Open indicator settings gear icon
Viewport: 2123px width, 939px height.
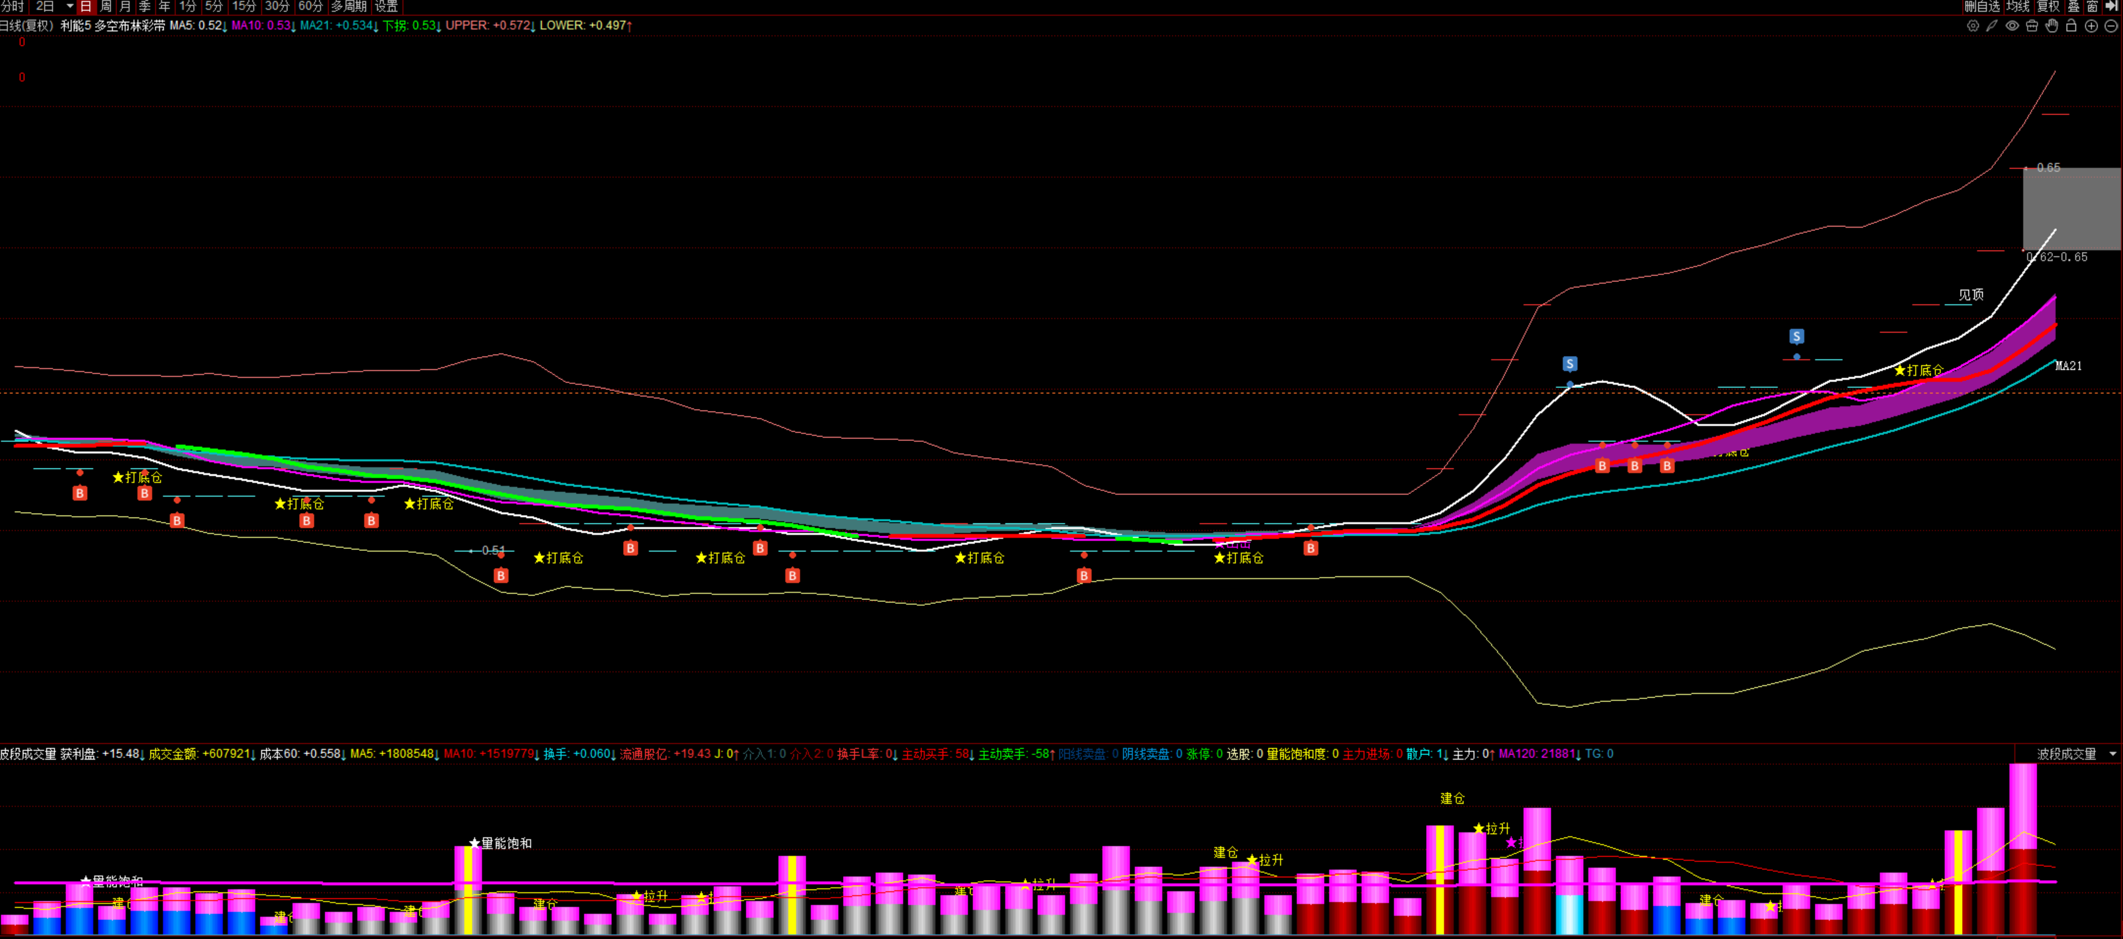point(1972,26)
